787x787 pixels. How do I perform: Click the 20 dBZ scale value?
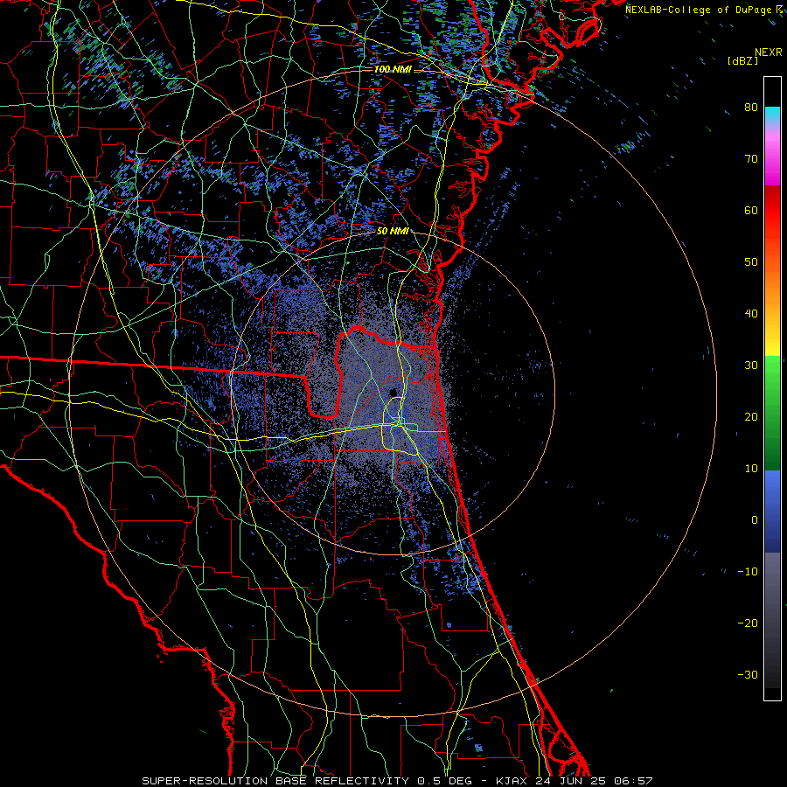(x=751, y=416)
